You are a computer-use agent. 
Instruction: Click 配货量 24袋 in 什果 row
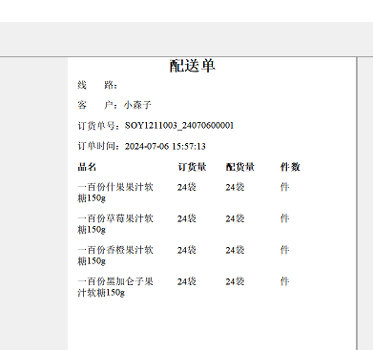(235, 187)
